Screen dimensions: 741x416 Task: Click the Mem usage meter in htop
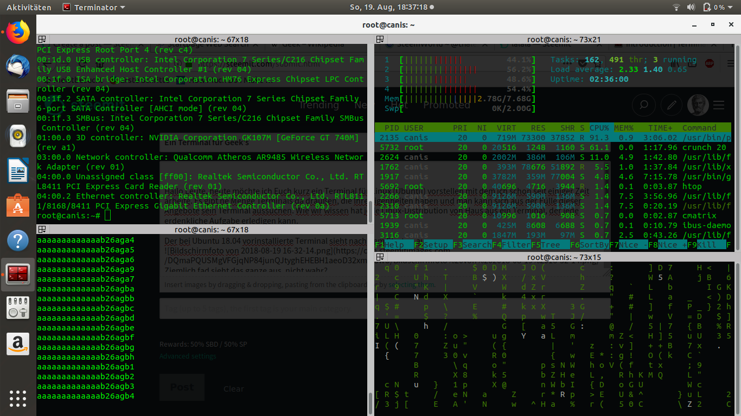coord(460,99)
